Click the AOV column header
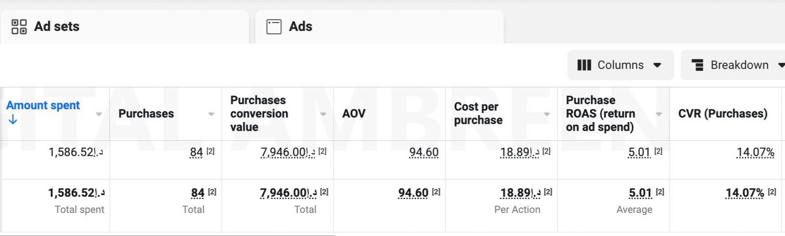 pos(354,114)
